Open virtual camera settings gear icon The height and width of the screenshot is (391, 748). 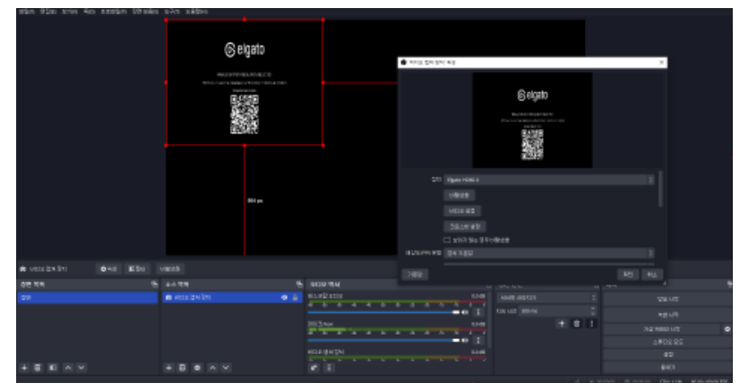pyautogui.click(x=727, y=329)
